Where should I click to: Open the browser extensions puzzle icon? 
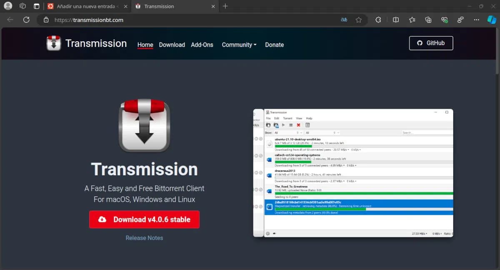(x=378, y=20)
